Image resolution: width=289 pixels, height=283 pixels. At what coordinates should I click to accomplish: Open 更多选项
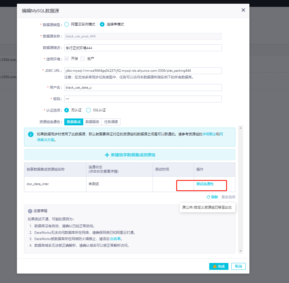click(228, 197)
